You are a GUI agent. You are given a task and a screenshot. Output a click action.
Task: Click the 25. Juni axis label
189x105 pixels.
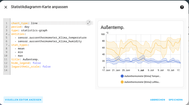pyautogui.click(x=126, y=70)
